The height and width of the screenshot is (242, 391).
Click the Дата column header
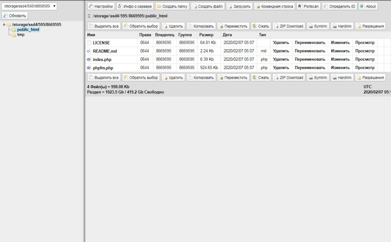point(227,35)
